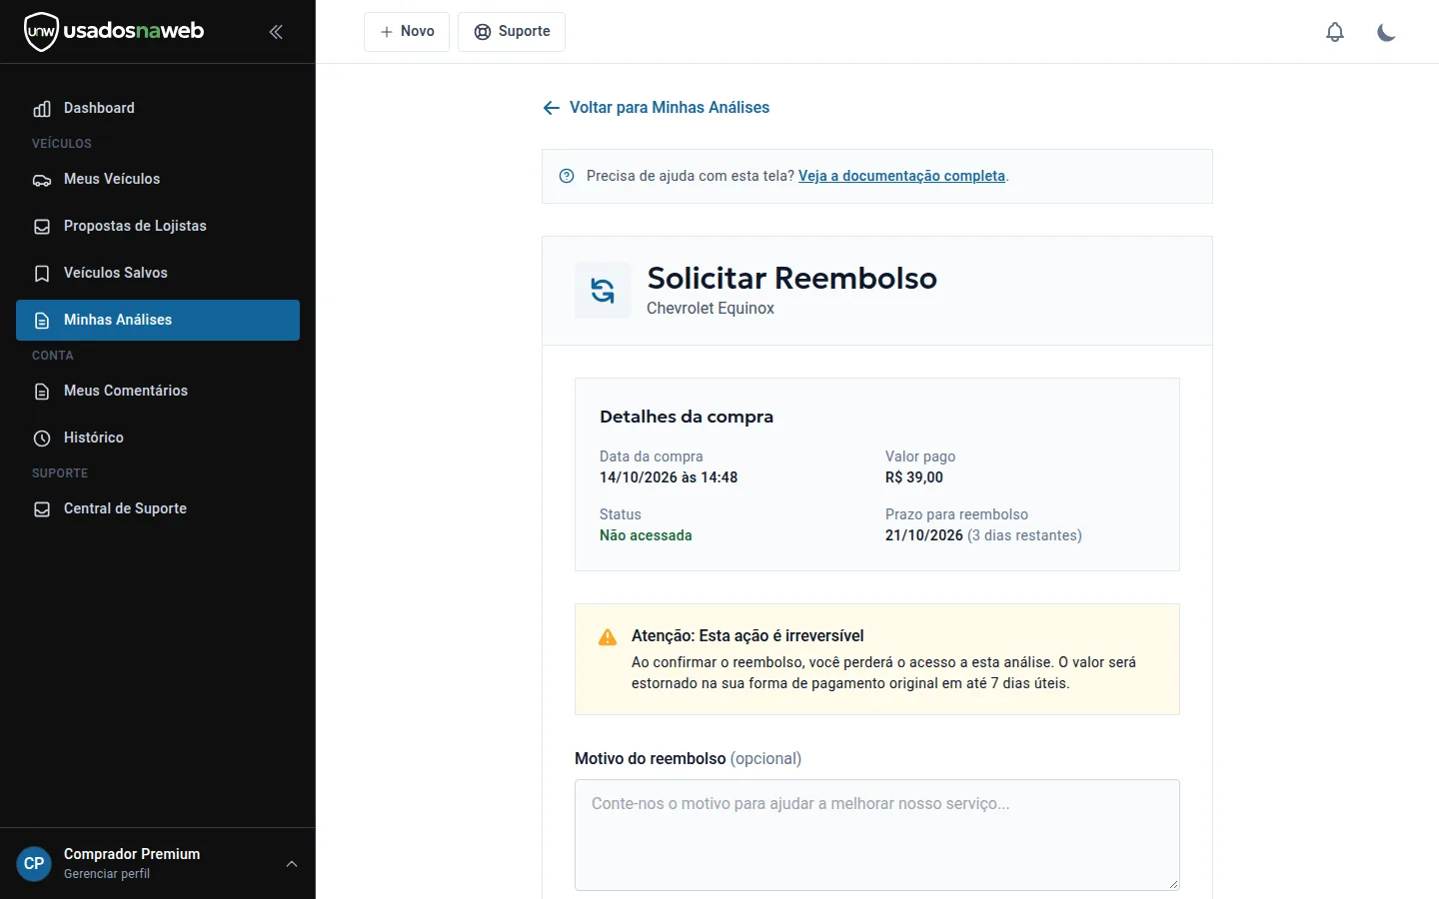The width and height of the screenshot is (1439, 899).
Task: Focus the Motivo do reembolso text area
Action: (877, 835)
